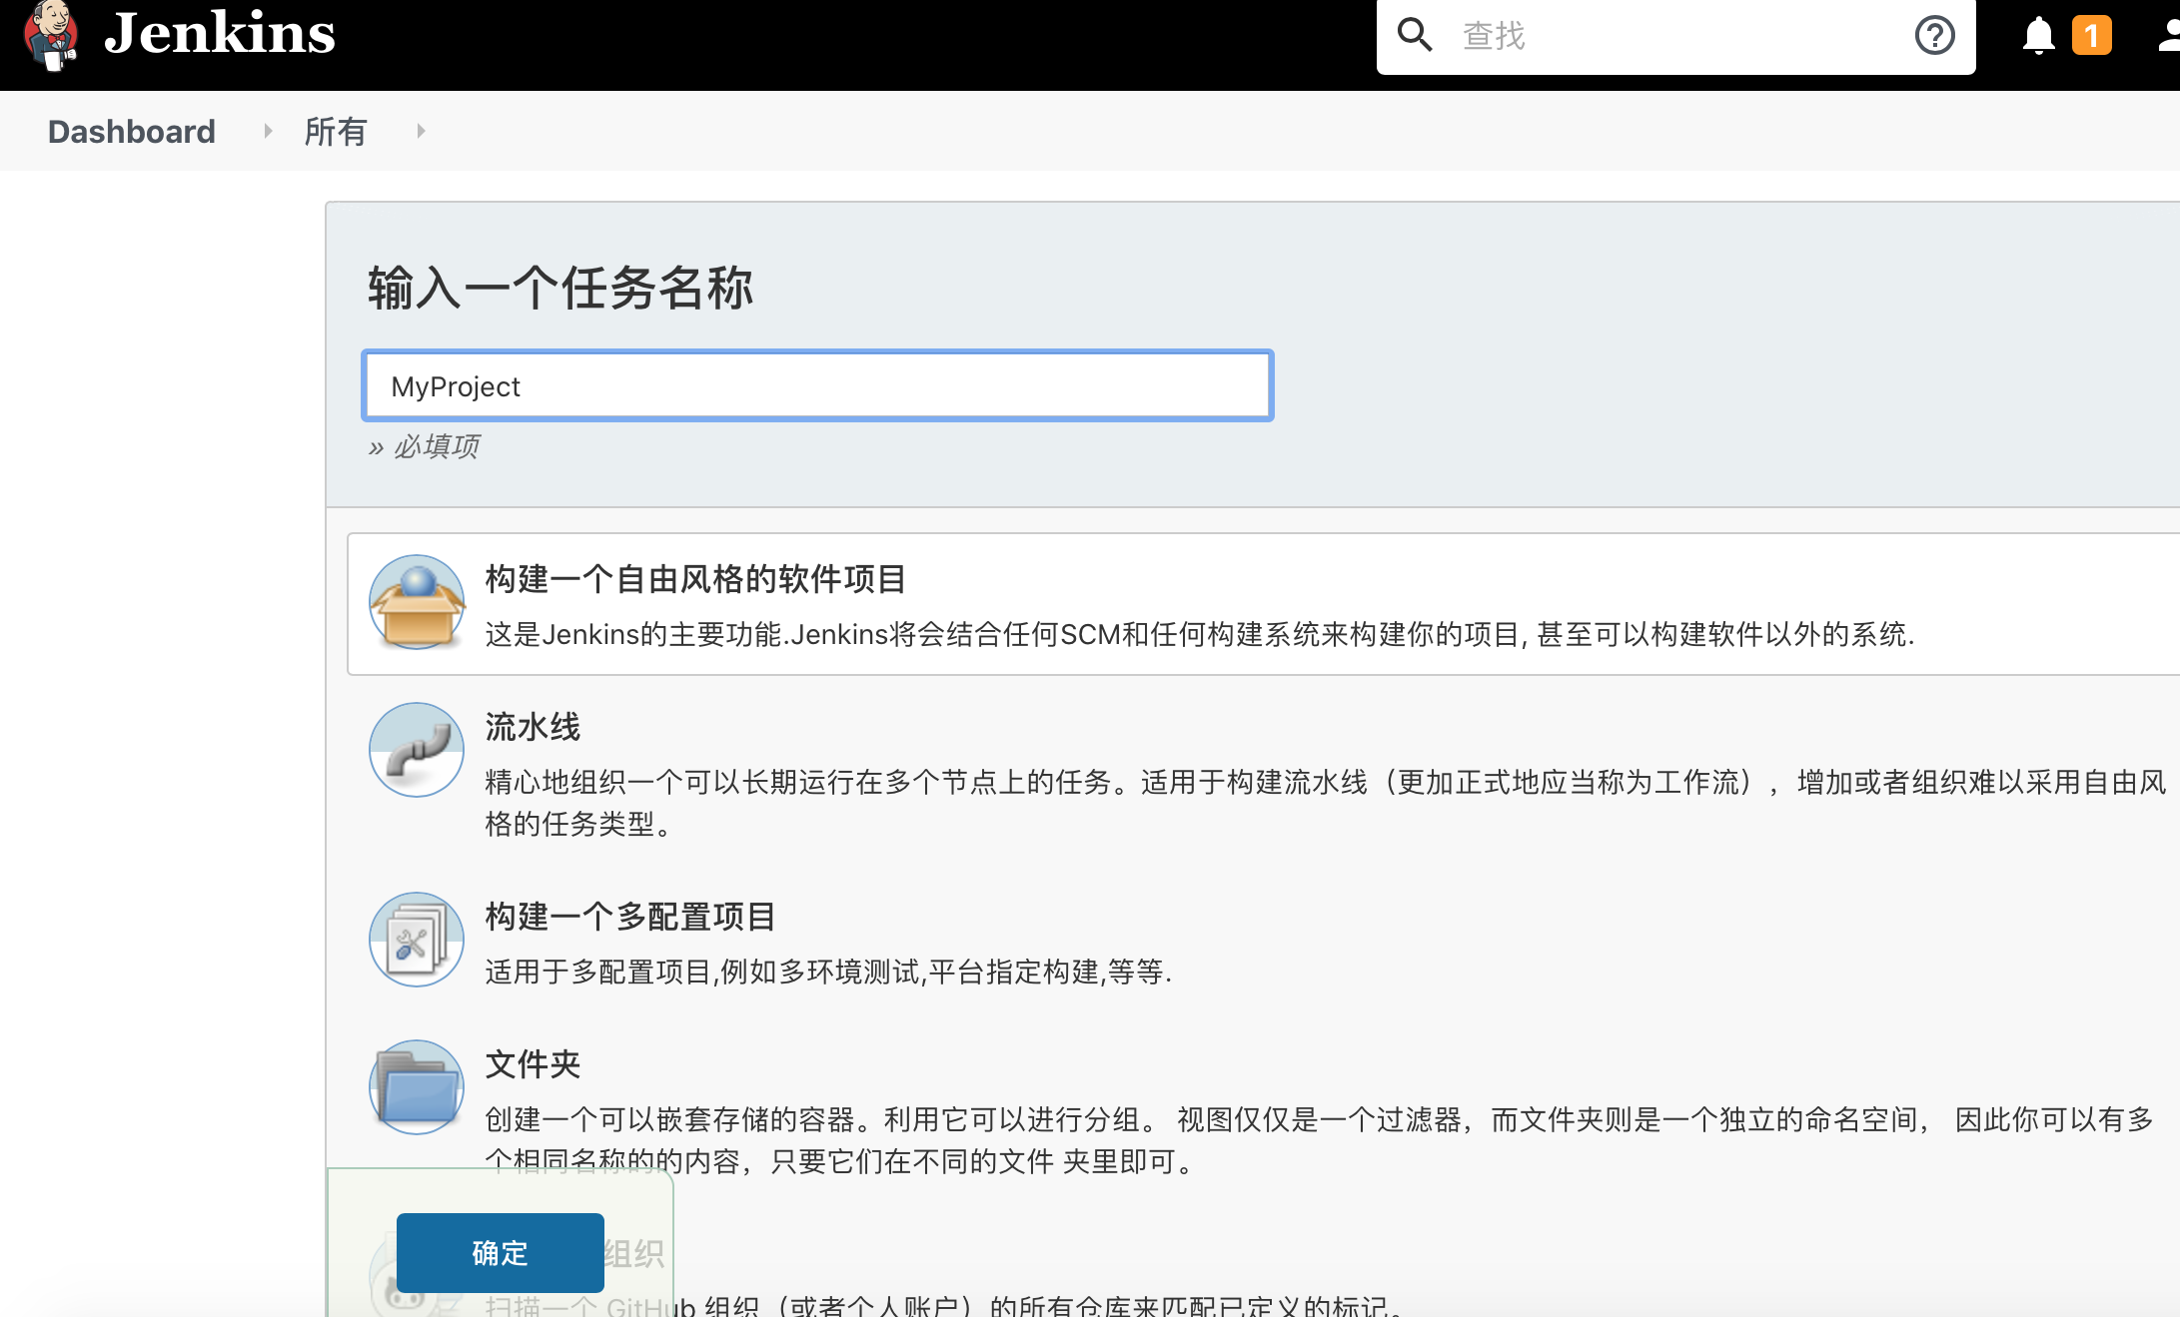Open the search help question icon
2180x1317 pixels.
point(1934,36)
